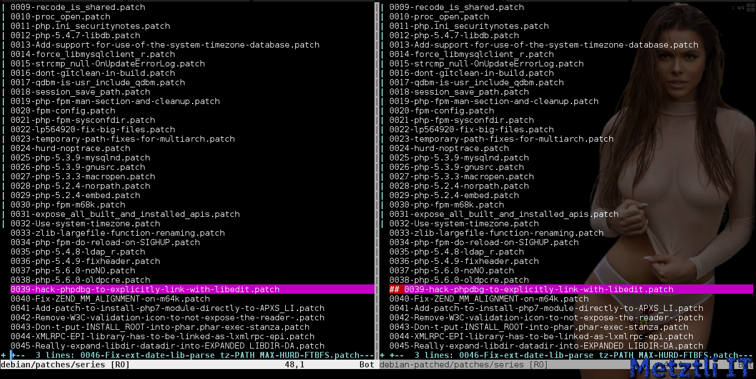
Task: Select 0044-XMLRPC-EPI-library line in right pane
Action: [x=541, y=336]
